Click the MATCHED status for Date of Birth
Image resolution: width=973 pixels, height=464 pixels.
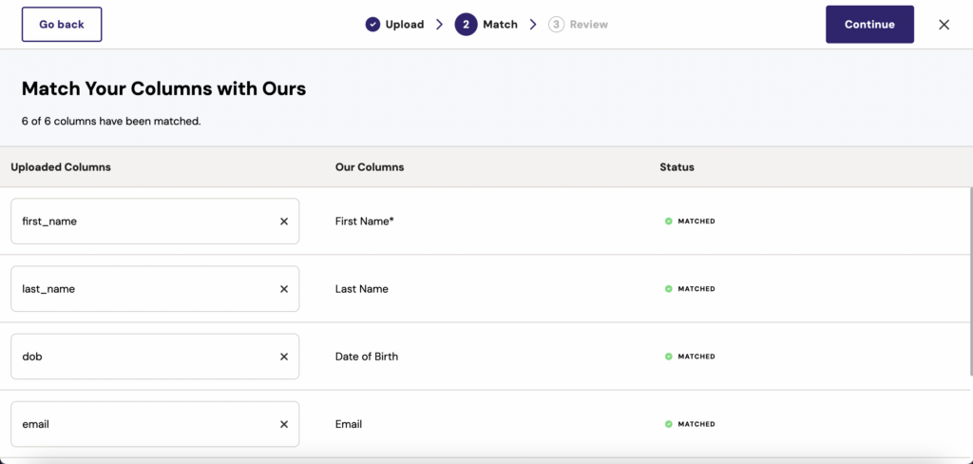pos(696,357)
